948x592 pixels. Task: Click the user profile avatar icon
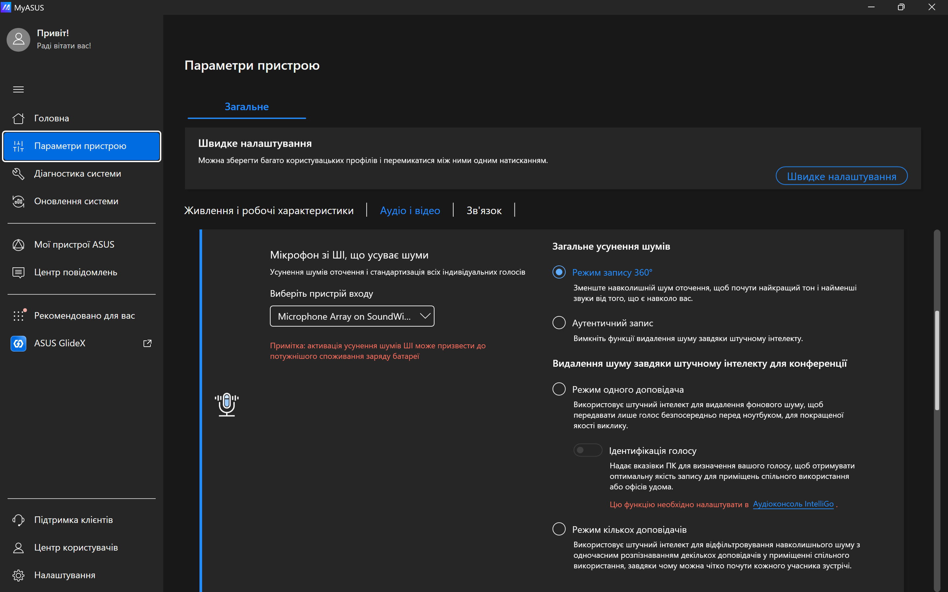click(x=18, y=39)
